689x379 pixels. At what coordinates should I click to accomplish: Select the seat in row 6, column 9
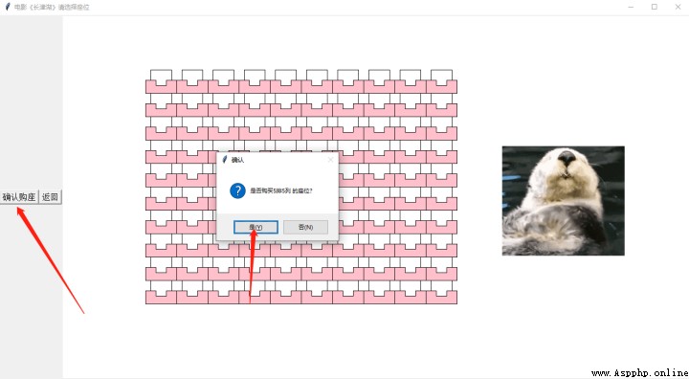[411, 199]
